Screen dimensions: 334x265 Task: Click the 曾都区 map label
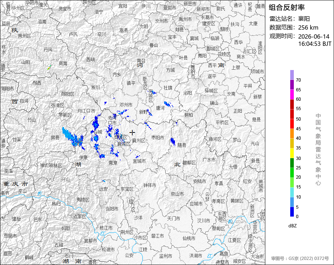pos(189,163)
